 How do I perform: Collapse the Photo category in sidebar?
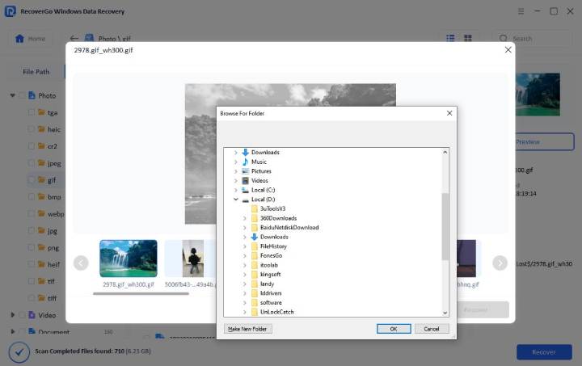[13, 95]
